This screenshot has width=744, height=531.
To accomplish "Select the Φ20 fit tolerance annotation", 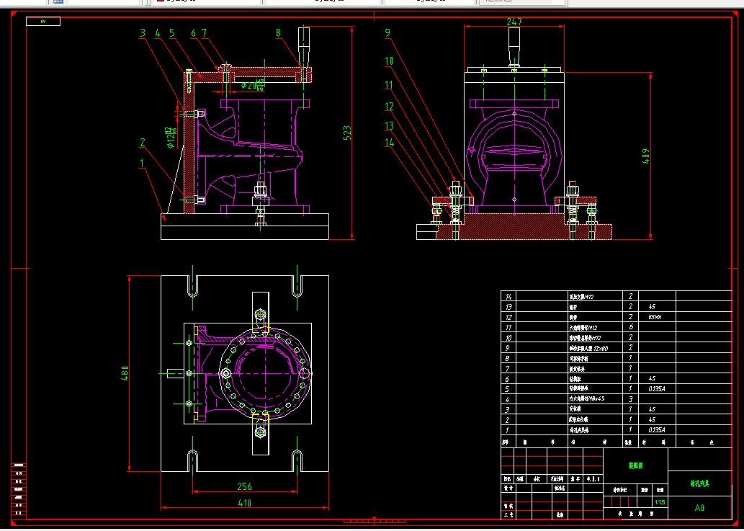I will 252,86.
